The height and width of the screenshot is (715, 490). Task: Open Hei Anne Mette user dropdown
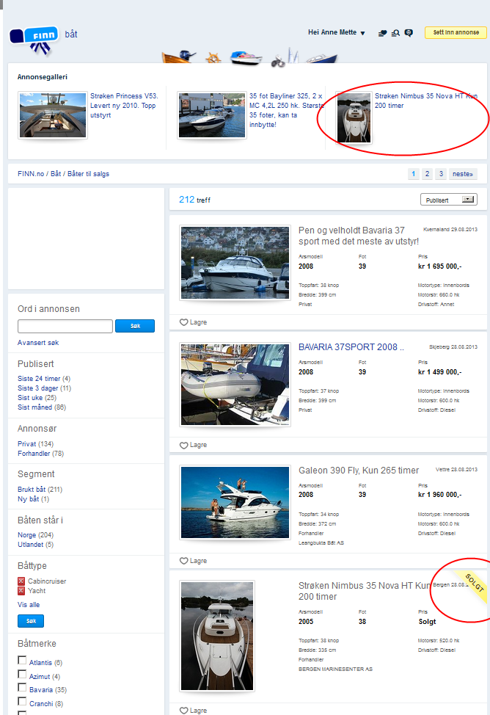[337, 32]
